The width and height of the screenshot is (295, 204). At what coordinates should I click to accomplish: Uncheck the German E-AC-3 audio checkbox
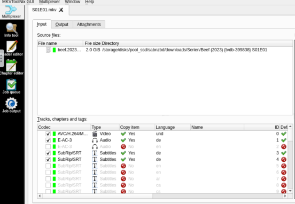(x=48, y=140)
